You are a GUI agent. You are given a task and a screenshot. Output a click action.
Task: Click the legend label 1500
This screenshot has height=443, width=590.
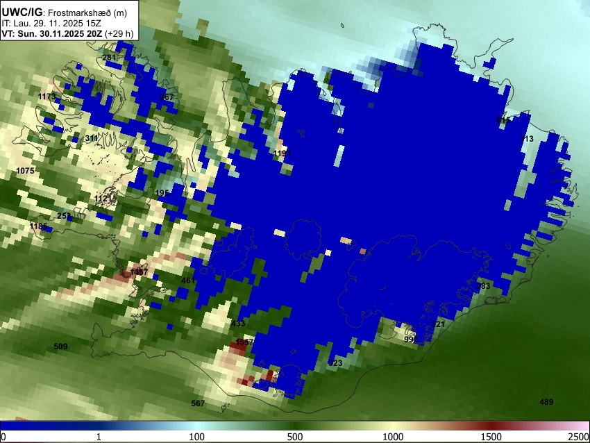point(491,437)
